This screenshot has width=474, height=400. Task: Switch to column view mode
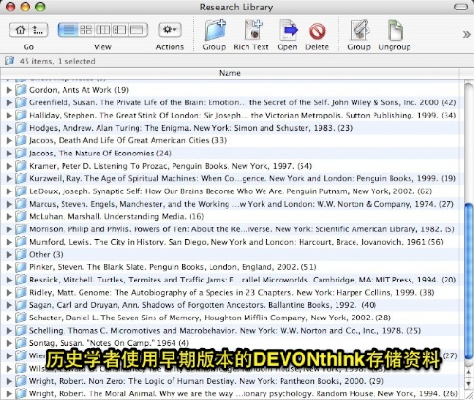[x=102, y=29]
